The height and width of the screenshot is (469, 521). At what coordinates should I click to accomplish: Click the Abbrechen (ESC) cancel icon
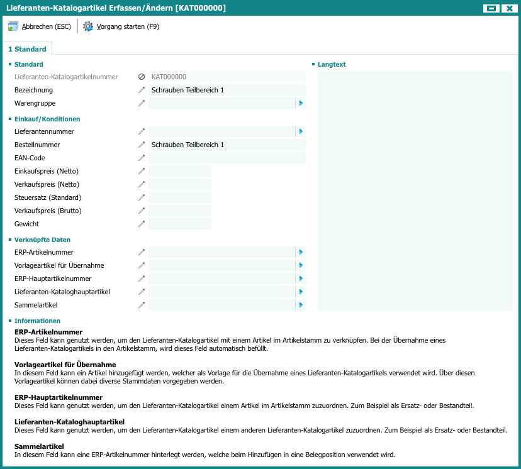(x=13, y=26)
